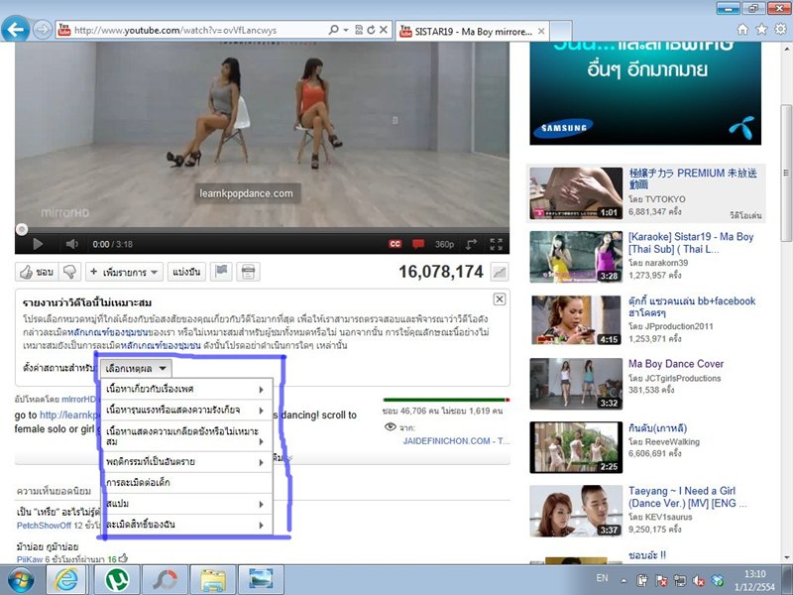The width and height of the screenshot is (793, 595).
Task: Open the PetchShowOff commenter profile link
Action: pyautogui.click(x=44, y=526)
